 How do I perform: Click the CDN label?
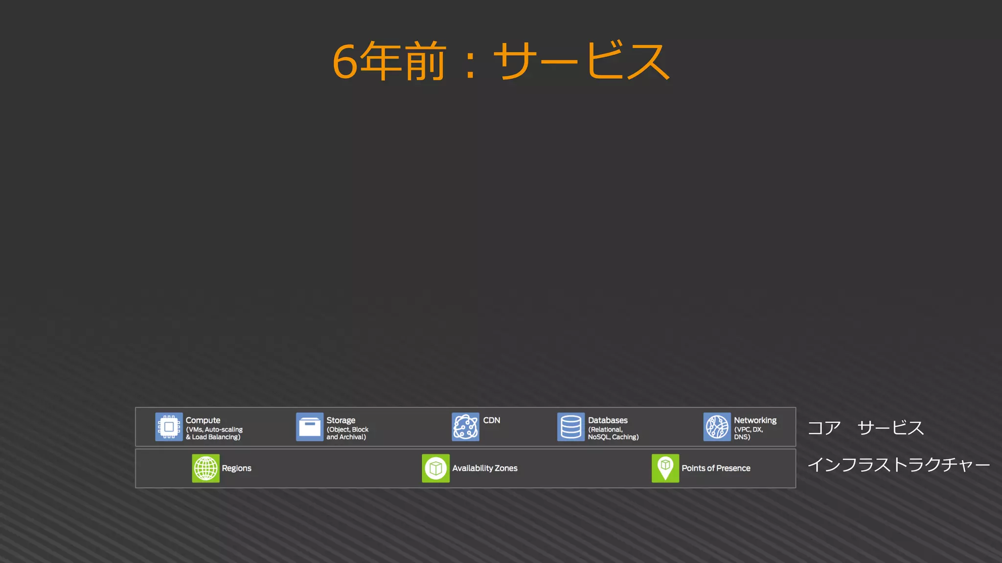(491, 420)
